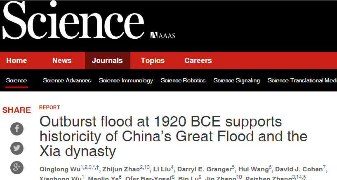Select the Journals menu tab
This screenshot has height=180, width=337.
[107, 61]
